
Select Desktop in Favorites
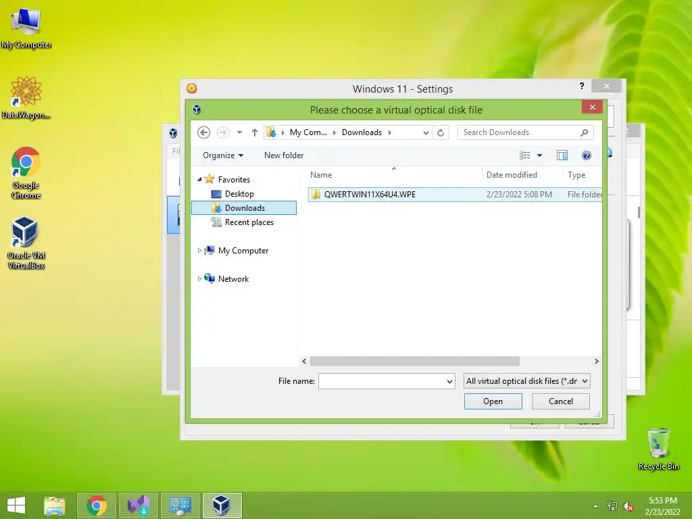239,194
